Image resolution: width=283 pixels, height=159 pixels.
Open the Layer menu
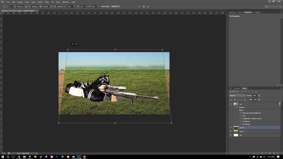click(27, 2)
